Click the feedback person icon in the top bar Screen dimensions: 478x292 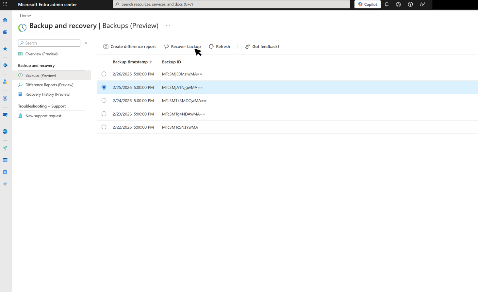pyautogui.click(x=422, y=4)
